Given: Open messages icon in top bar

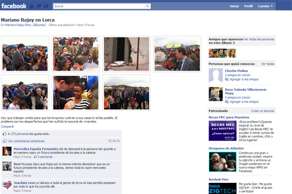Looking at the screenshot, I should point(39,6).
